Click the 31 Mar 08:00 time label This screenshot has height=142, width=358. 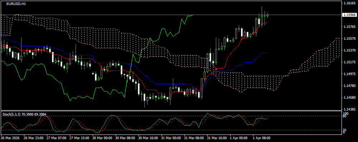194,138
